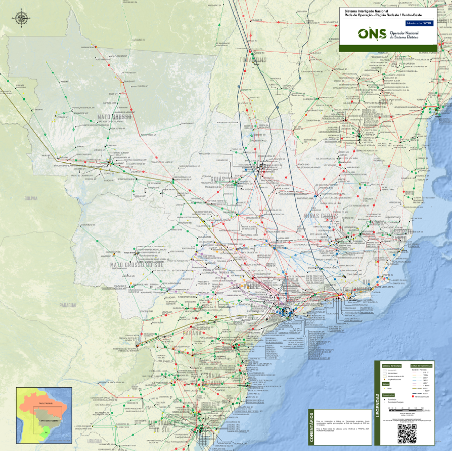
Task: Click the ONS logo in the title block
Action: [x=373, y=34]
